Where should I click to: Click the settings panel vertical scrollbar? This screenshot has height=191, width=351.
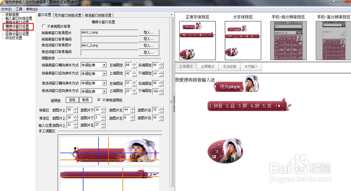coord(172,101)
